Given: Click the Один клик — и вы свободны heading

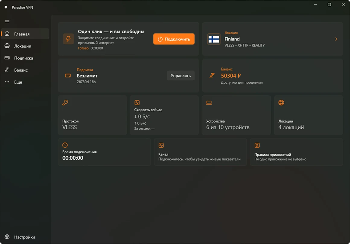Looking at the screenshot, I should coord(111,31).
